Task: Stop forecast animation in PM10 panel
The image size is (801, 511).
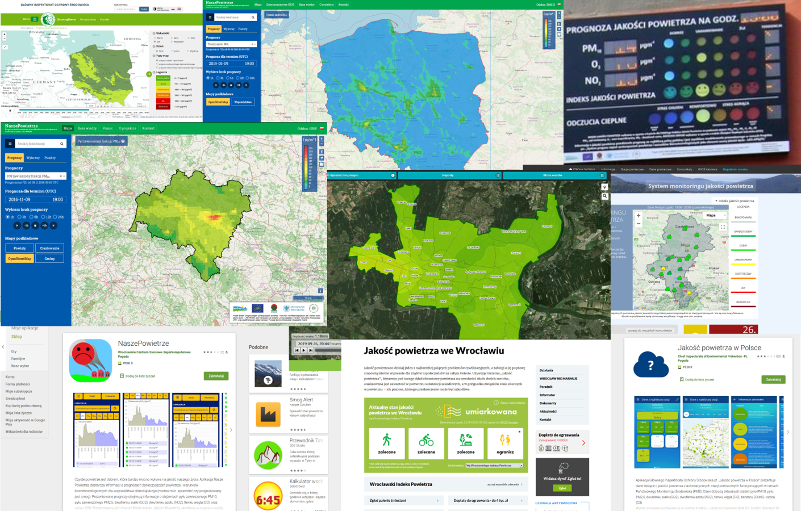Action: click(35, 225)
